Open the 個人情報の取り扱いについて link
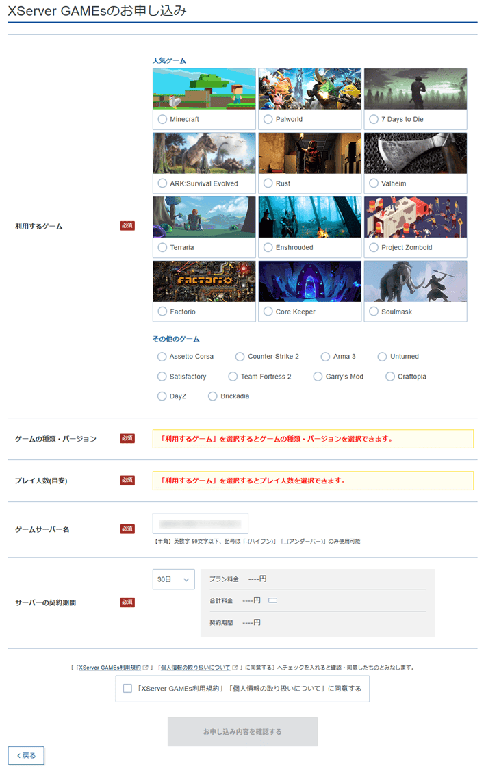 coord(195,668)
